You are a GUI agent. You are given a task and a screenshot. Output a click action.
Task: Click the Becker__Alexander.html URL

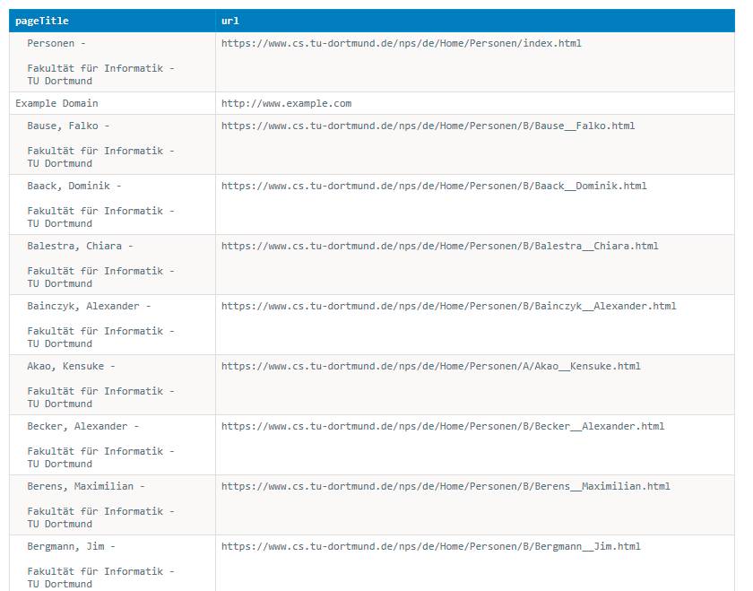click(443, 426)
